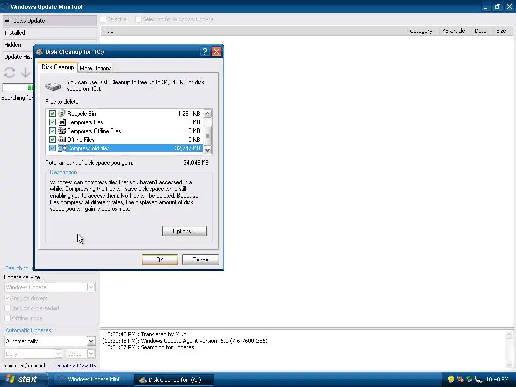The width and height of the screenshot is (516, 387).
Task: Open the Update service dropdown
Action: click(x=91, y=287)
